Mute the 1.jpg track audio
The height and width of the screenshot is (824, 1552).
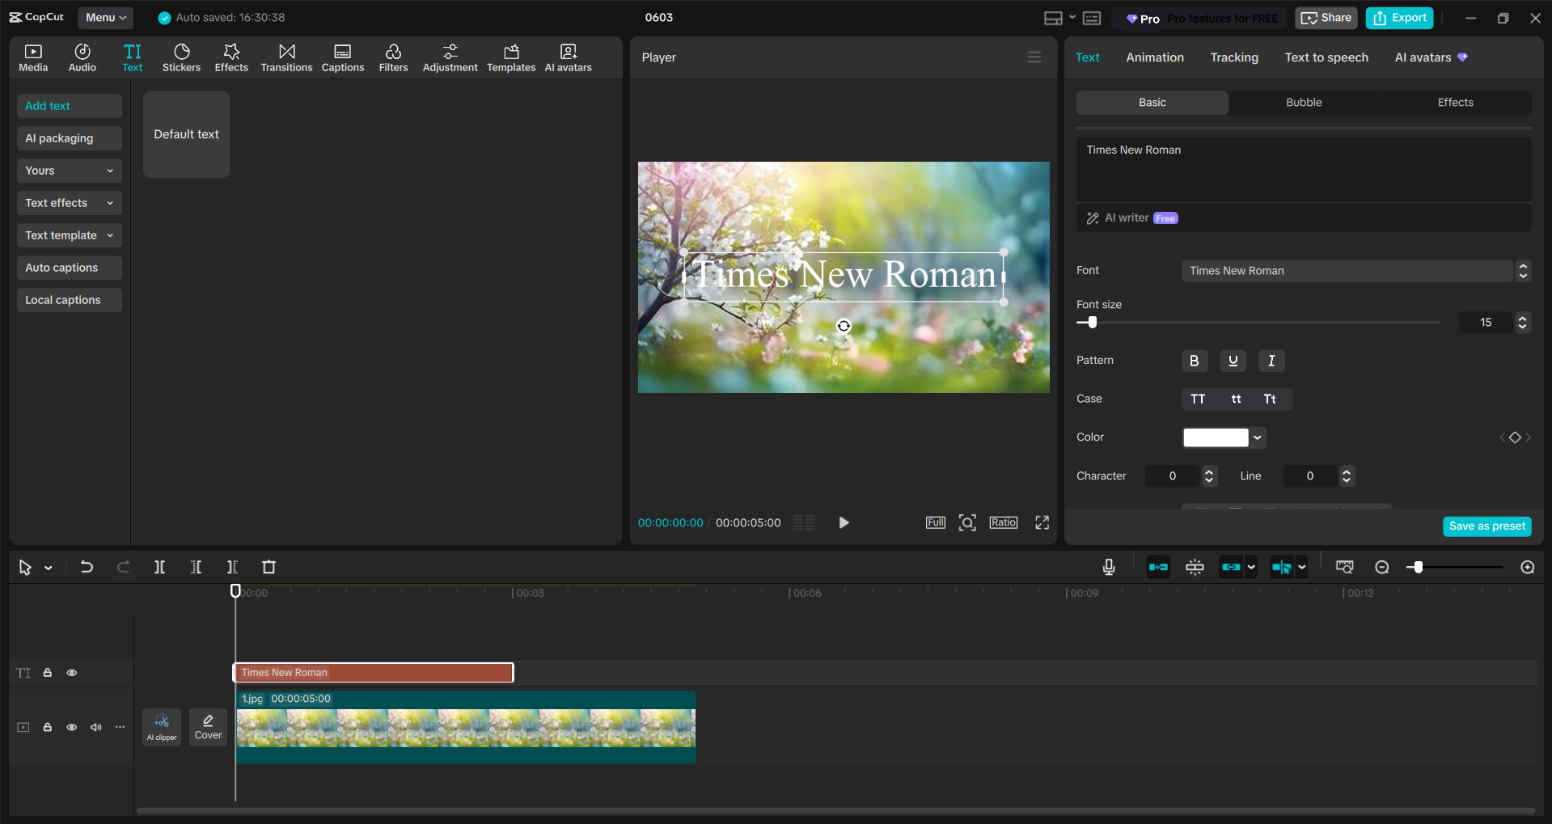95,727
